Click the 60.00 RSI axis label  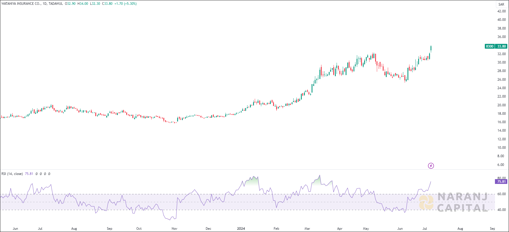pos(501,194)
